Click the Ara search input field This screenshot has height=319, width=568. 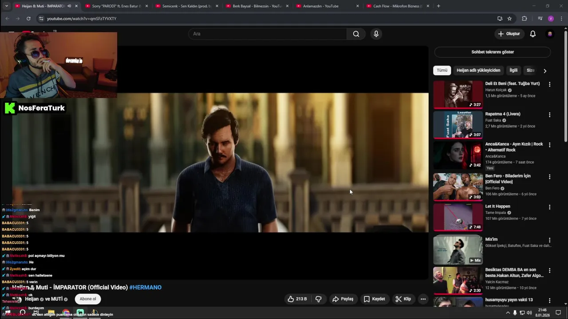click(268, 34)
